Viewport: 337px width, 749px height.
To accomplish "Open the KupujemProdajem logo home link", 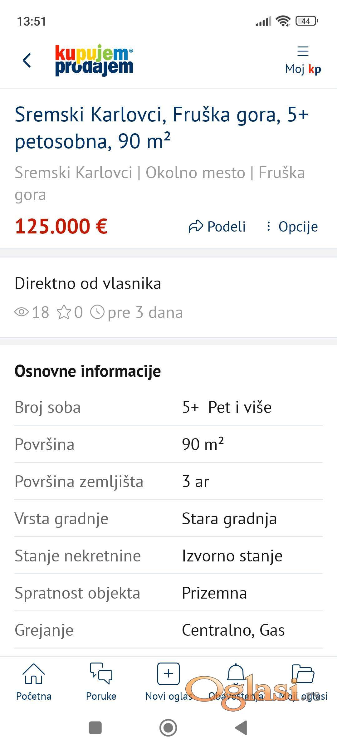I will pos(94,60).
